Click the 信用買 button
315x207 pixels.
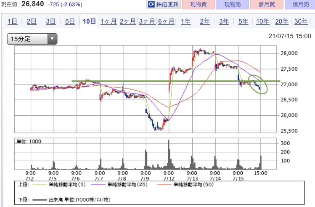coord(267,5)
